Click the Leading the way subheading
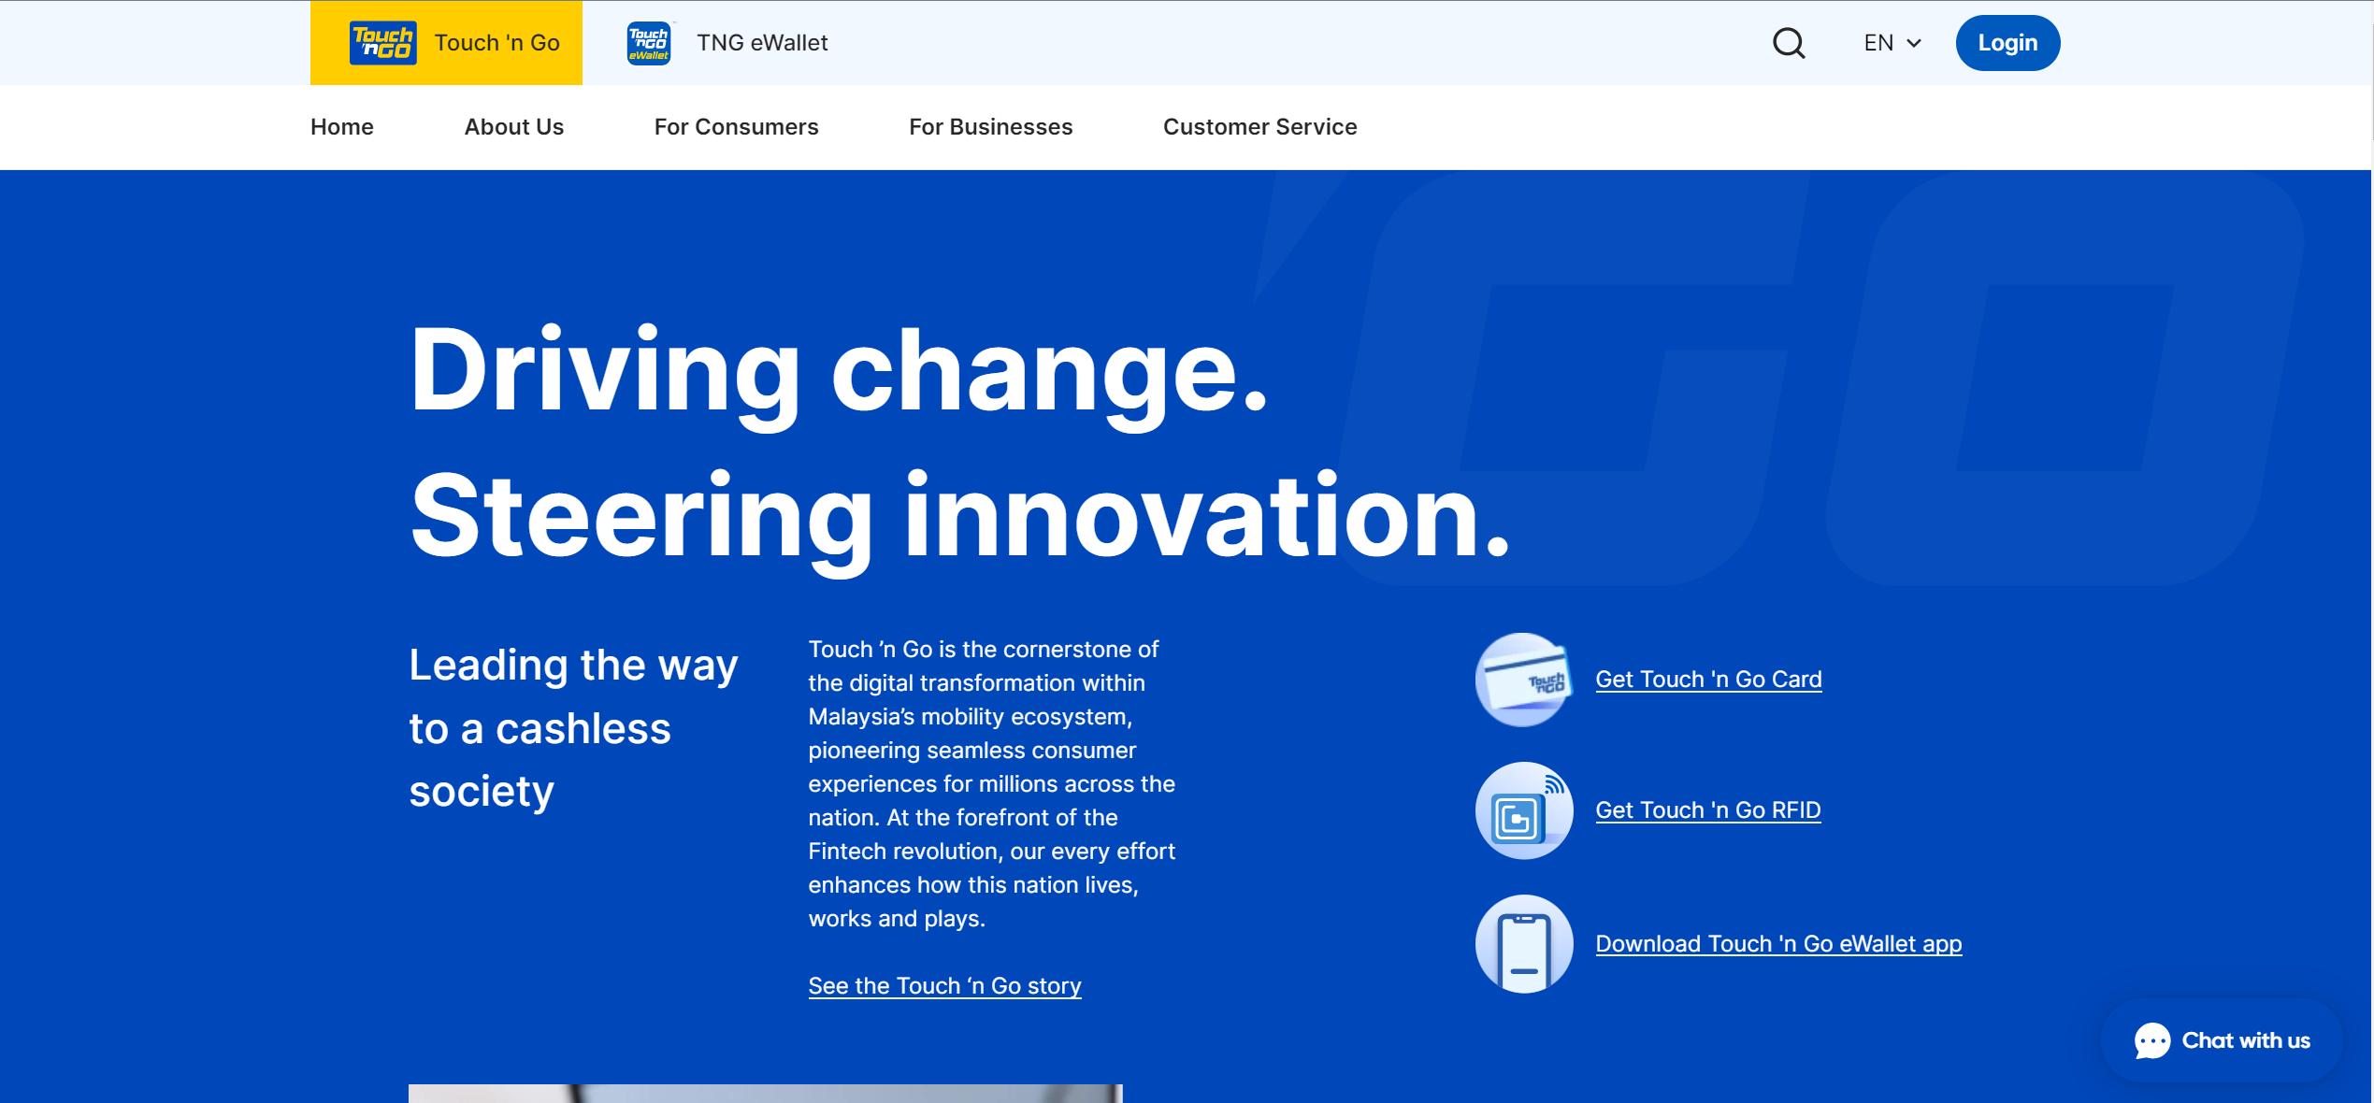 (x=574, y=728)
